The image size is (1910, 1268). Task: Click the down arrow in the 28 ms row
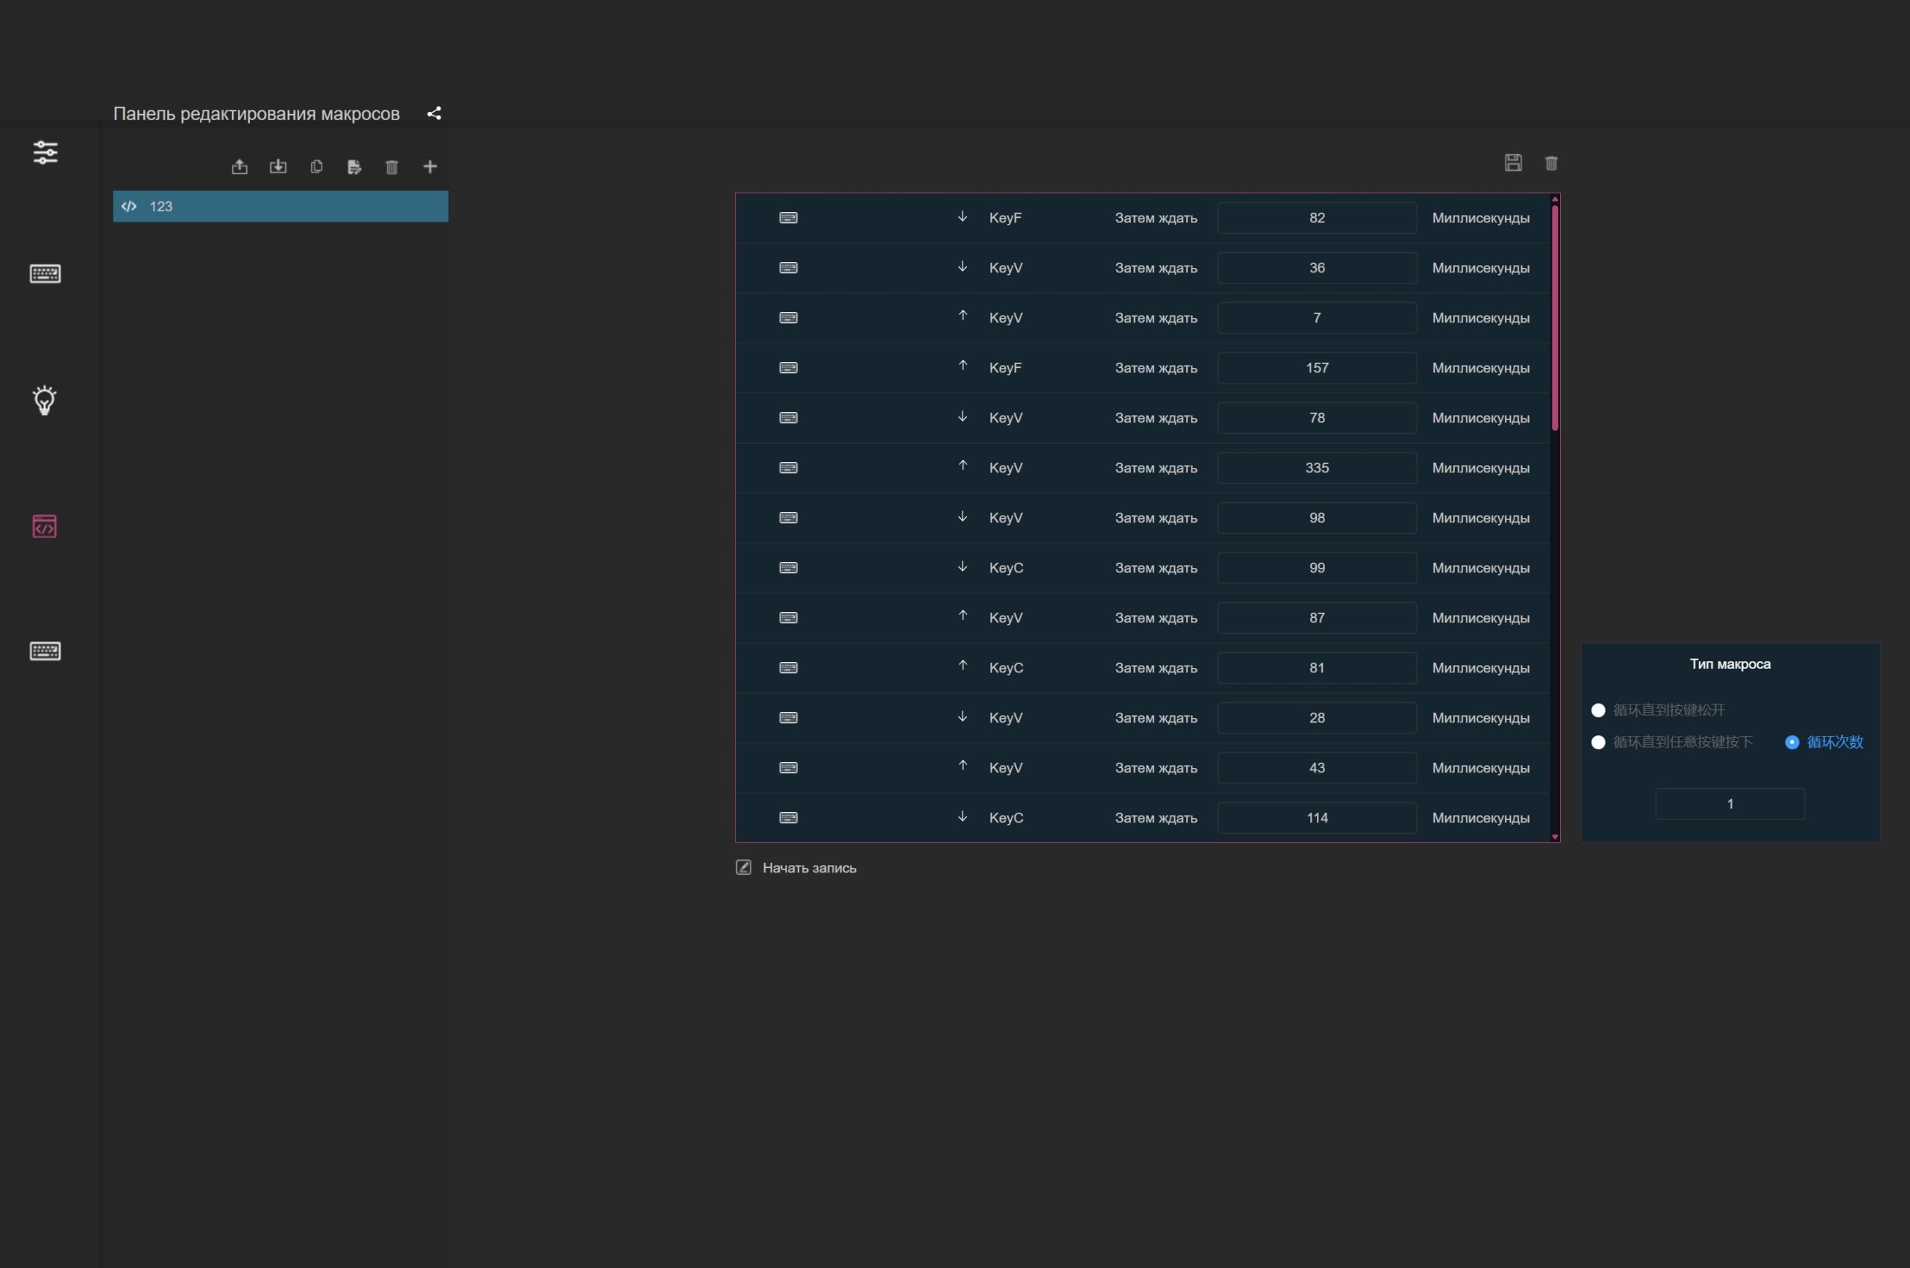click(x=962, y=716)
